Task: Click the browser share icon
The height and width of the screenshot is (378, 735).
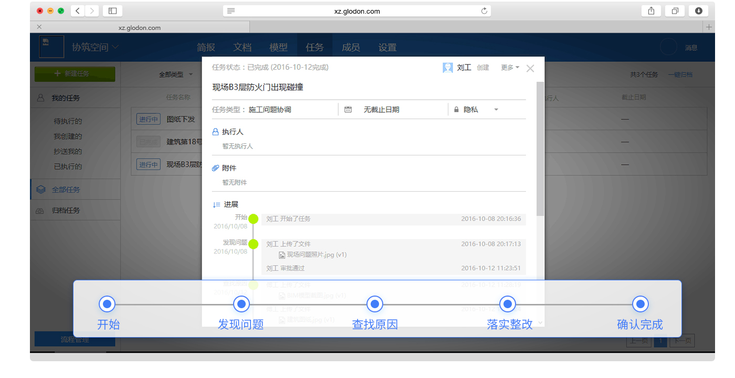Action: pos(651,10)
